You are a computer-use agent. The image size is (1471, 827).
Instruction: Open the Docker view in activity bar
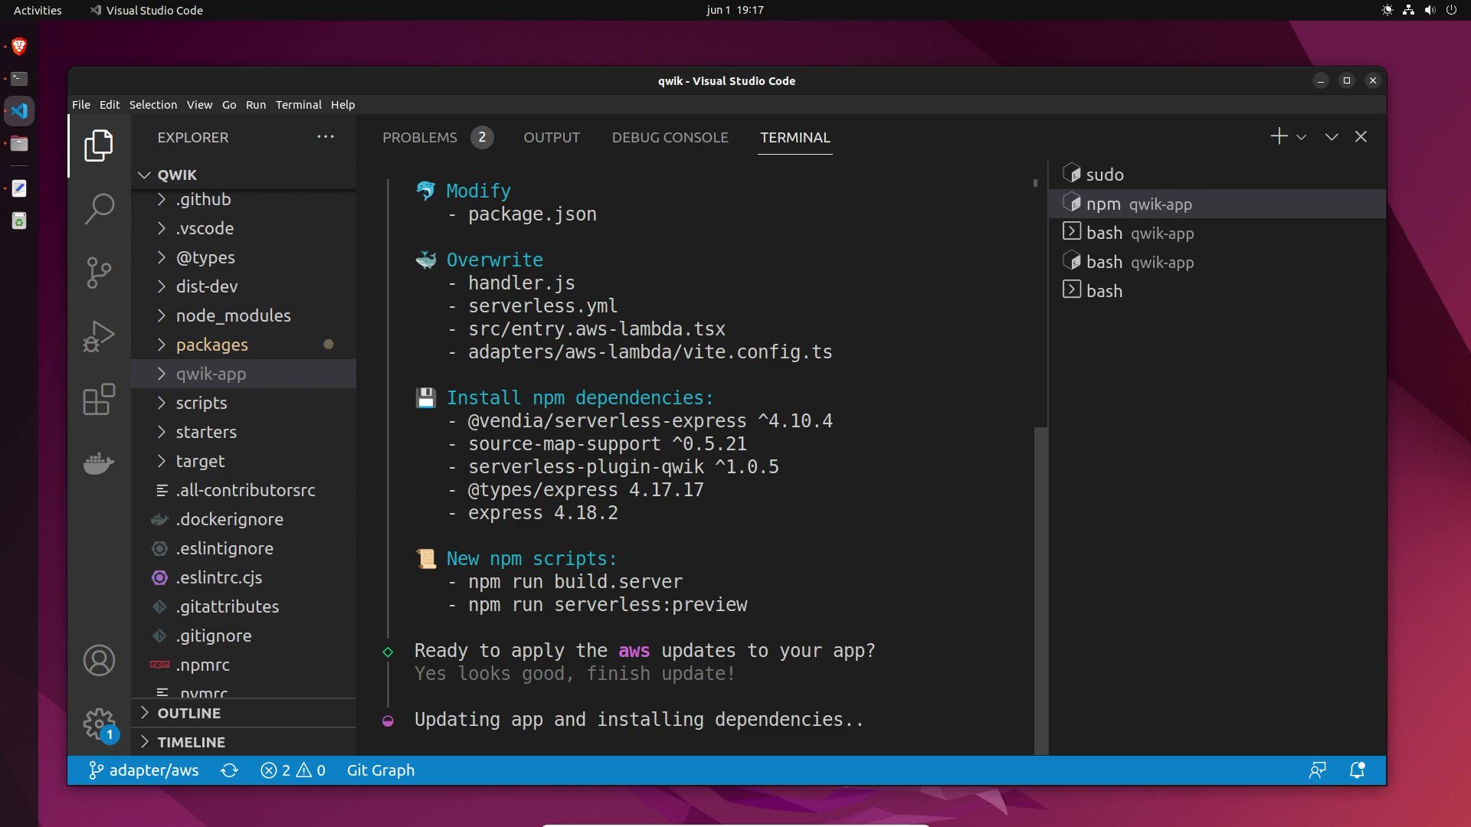(x=99, y=463)
